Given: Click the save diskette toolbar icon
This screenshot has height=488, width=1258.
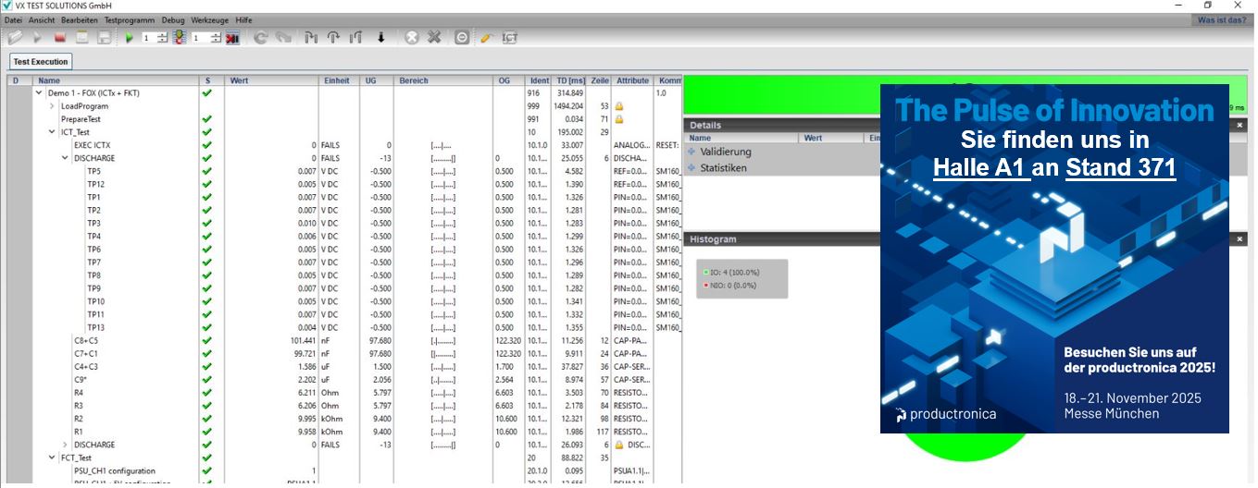Looking at the screenshot, I should pos(104,38).
